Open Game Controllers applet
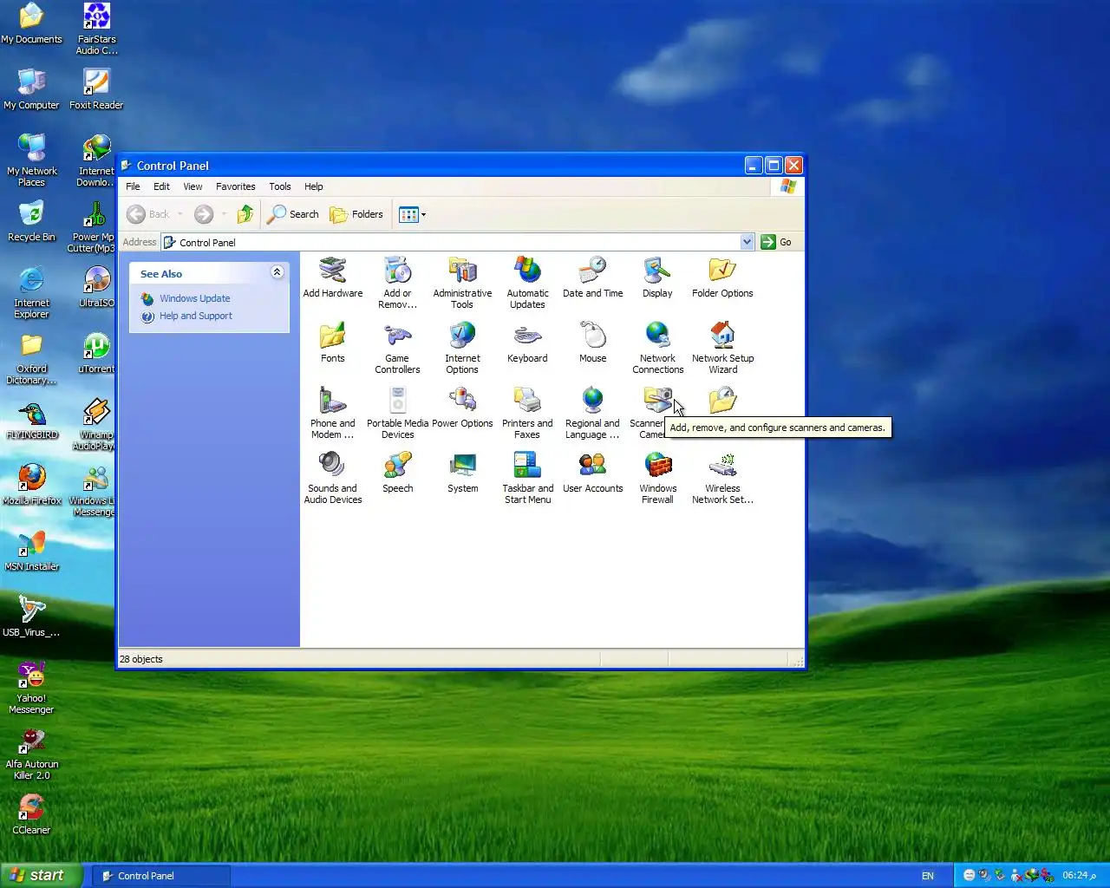This screenshot has height=888, width=1110. (x=397, y=348)
